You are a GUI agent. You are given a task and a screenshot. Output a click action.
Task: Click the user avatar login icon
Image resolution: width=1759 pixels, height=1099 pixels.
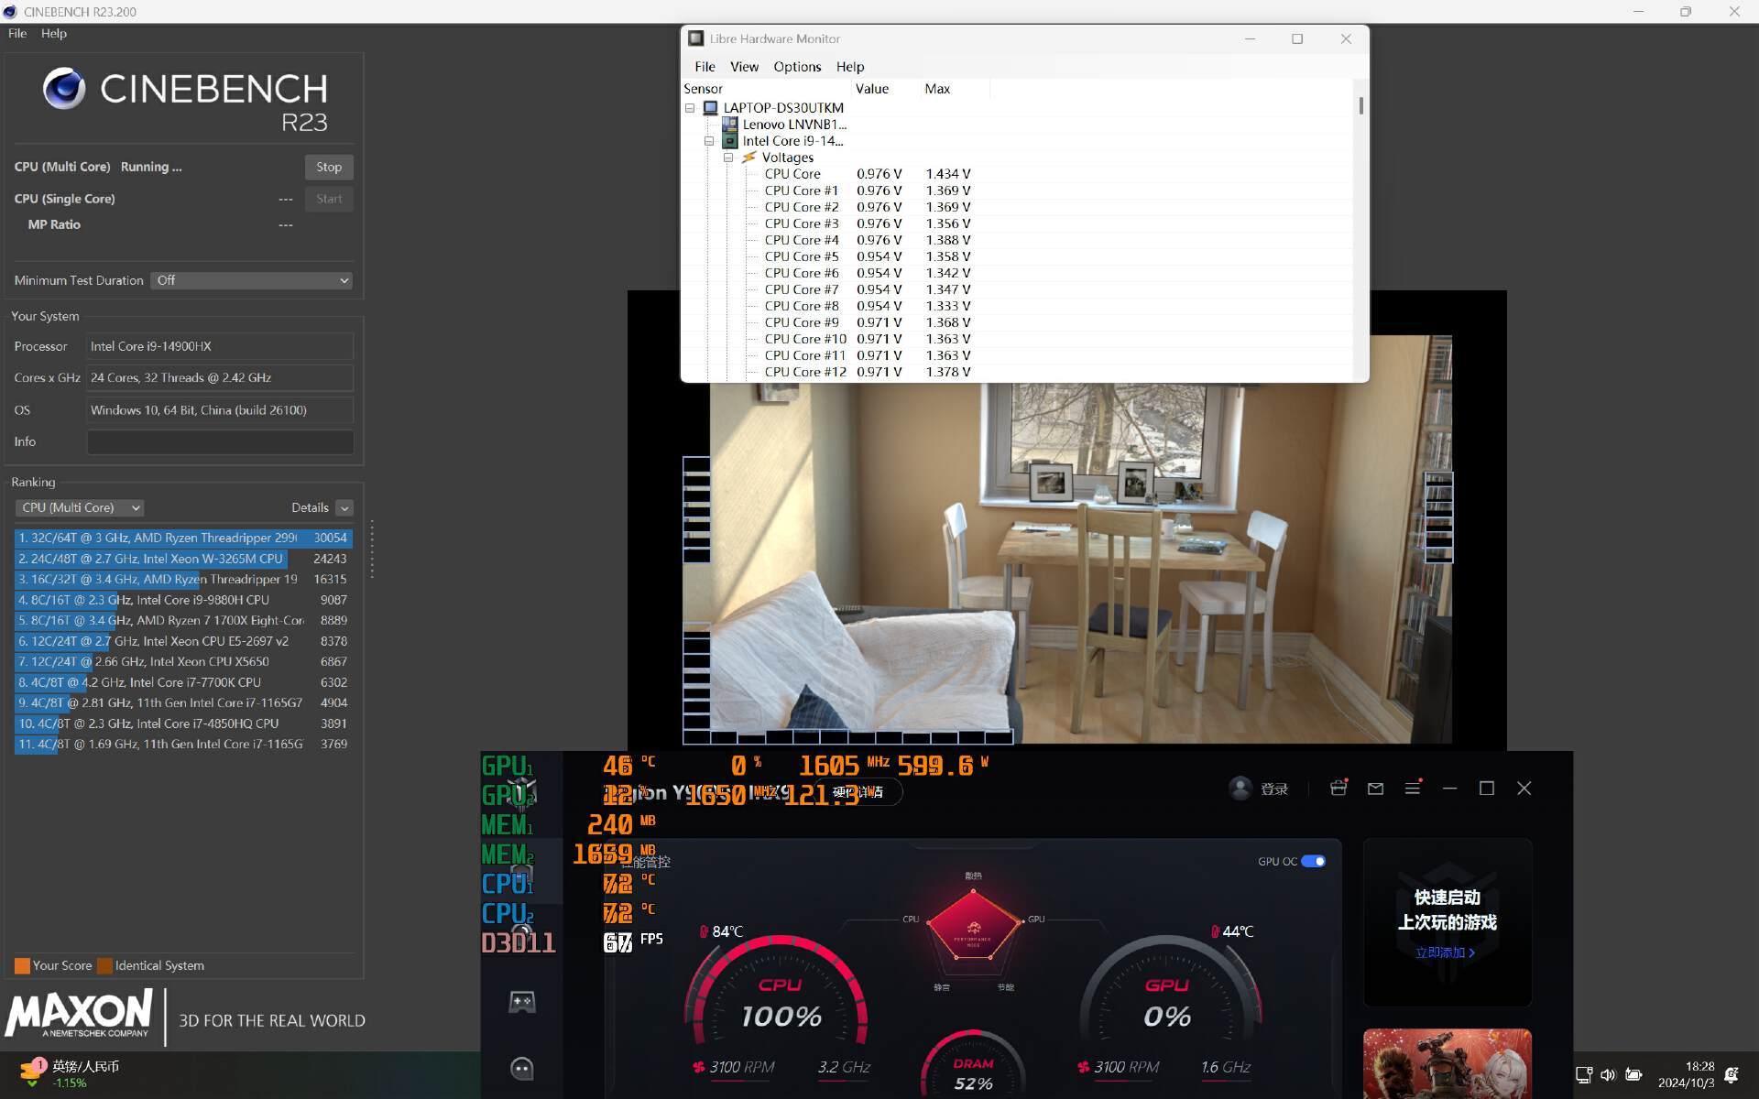click(x=1240, y=789)
